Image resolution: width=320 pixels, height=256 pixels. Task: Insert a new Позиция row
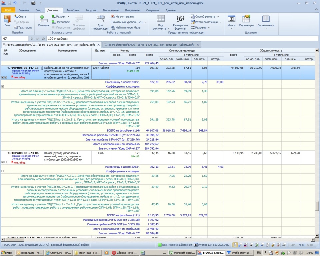click(43, 21)
